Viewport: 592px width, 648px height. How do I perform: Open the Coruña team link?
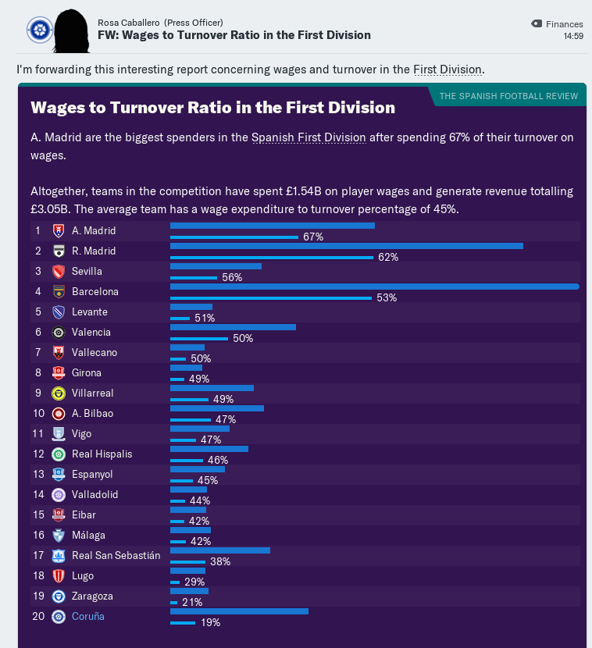87,617
